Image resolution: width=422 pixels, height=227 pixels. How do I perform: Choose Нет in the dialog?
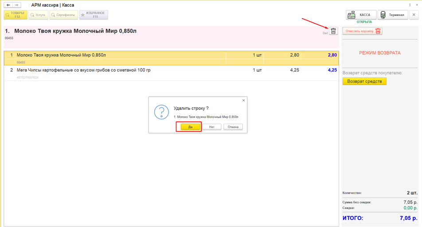tap(212, 127)
